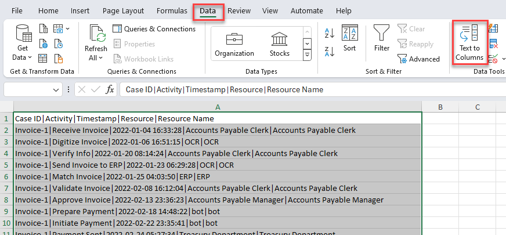This screenshot has height=235, width=506.
Task: Click the Reapply filter button
Action: tap(415, 44)
